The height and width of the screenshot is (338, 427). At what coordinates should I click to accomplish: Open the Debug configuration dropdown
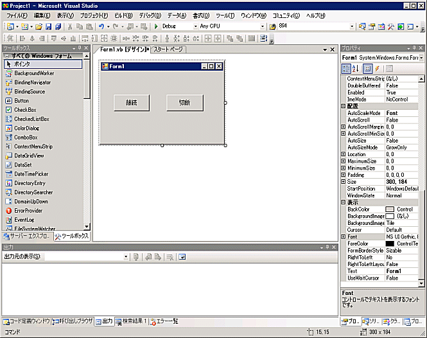[x=195, y=26]
